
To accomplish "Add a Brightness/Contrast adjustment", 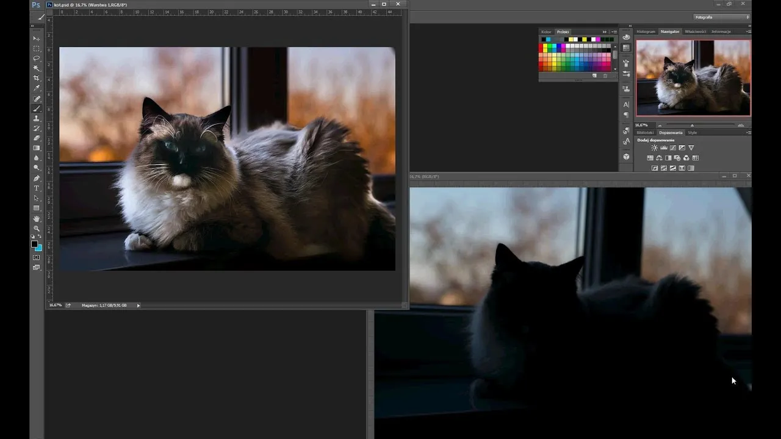I will pyautogui.click(x=654, y=148).
